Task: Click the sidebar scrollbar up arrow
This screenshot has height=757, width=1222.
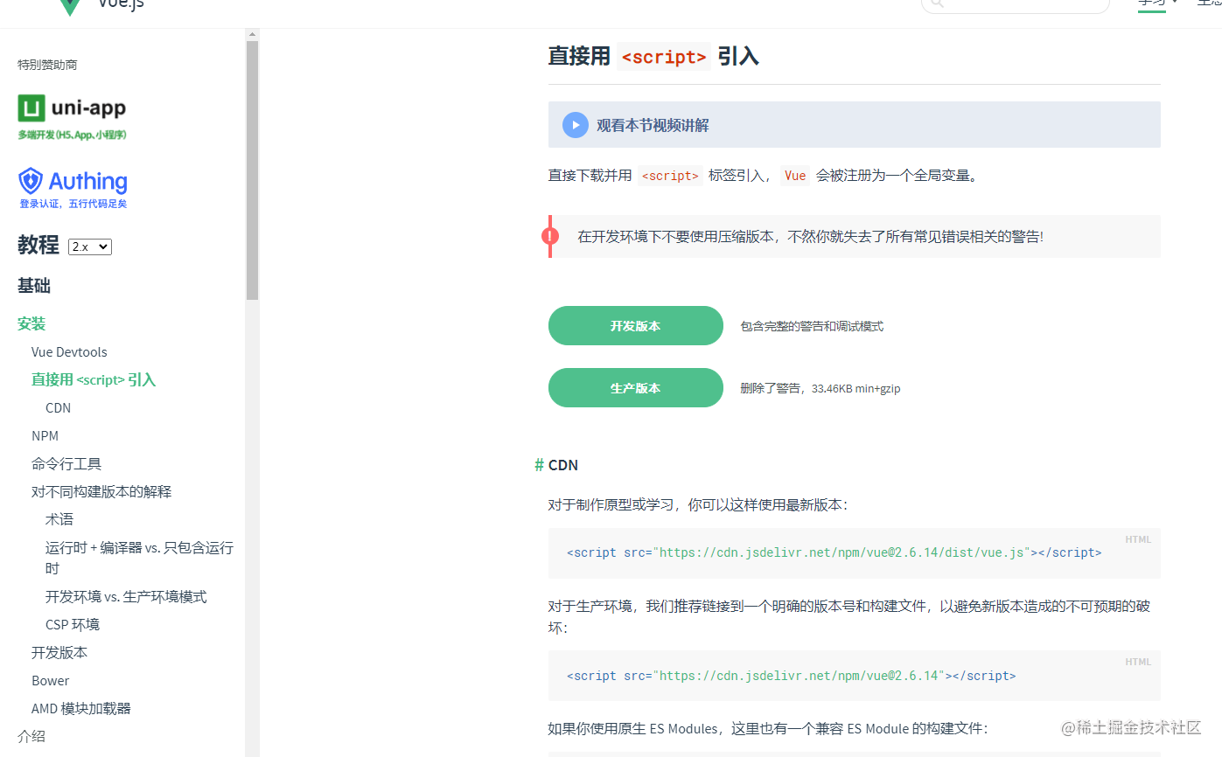Action: (x=253, y=35)
